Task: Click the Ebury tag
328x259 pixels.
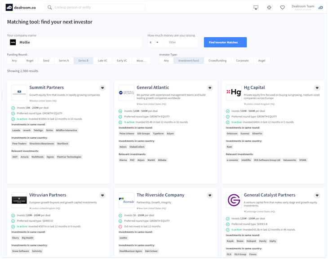Action: [x=15, y=238]
